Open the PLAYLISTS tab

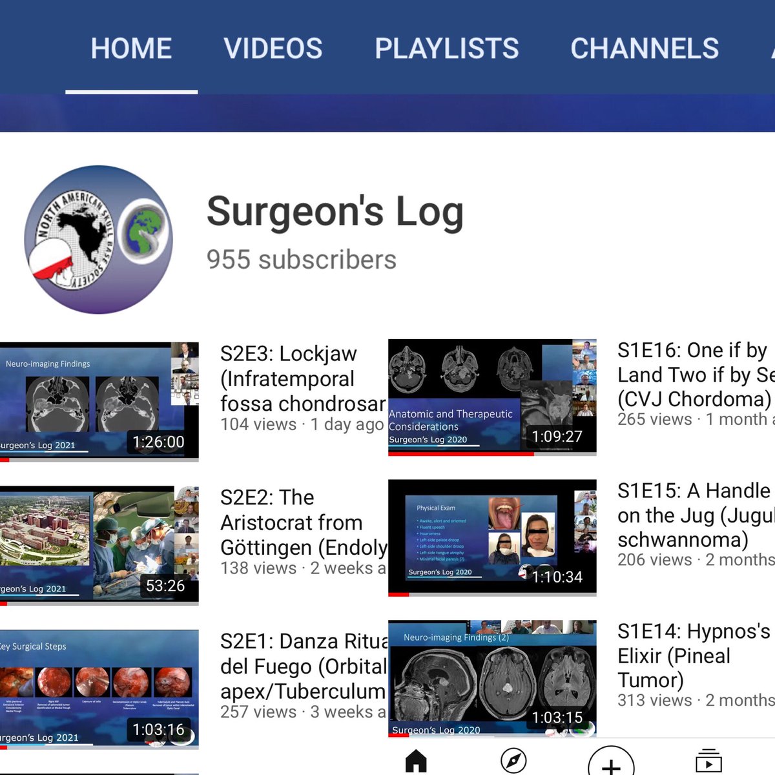click(447, 48)
